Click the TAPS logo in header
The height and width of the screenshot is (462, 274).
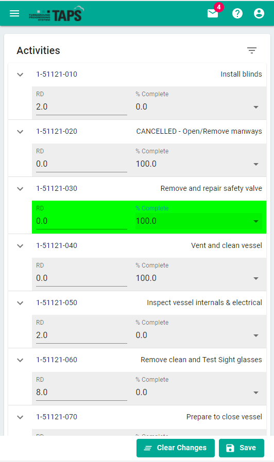(x=56, y=14)
